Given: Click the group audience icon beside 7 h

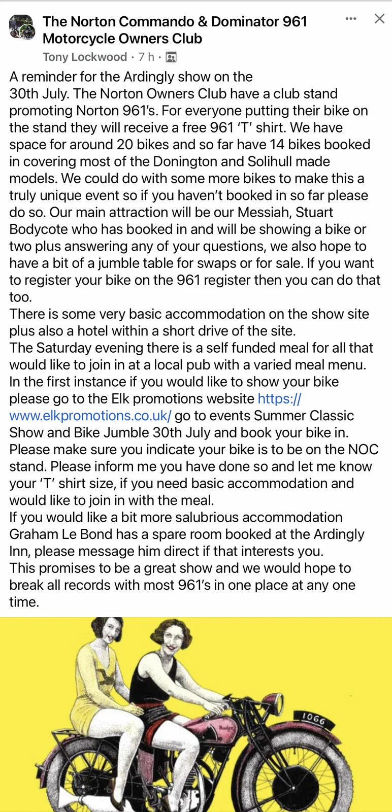Looking at the screenshot, I should click(171, 57).
